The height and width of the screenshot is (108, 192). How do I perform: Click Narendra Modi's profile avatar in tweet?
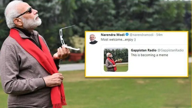click(93, 39)
